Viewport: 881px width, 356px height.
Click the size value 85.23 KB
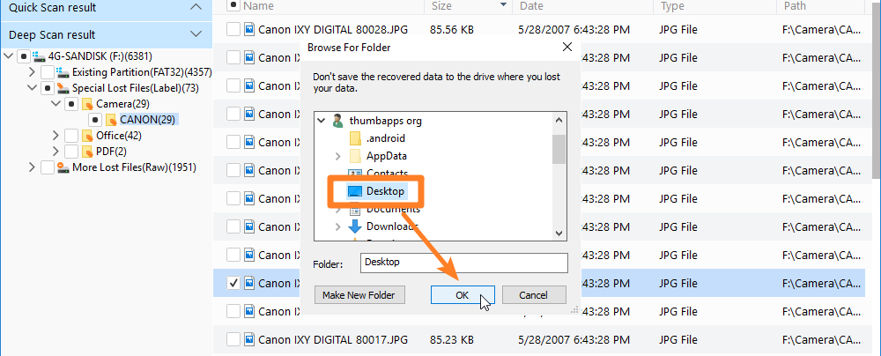click(452, 339)
